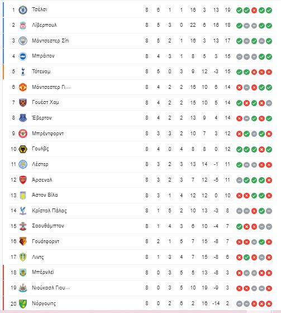Click the Tottenham cockerel crest icon
Image resolution: width=281 pixels, height=313 pixels.
pyautogui.click(x=23, y=72)
